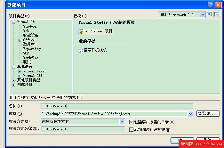
Task: Collapse the 其他语言 tree node
Action: coord(13,67)
